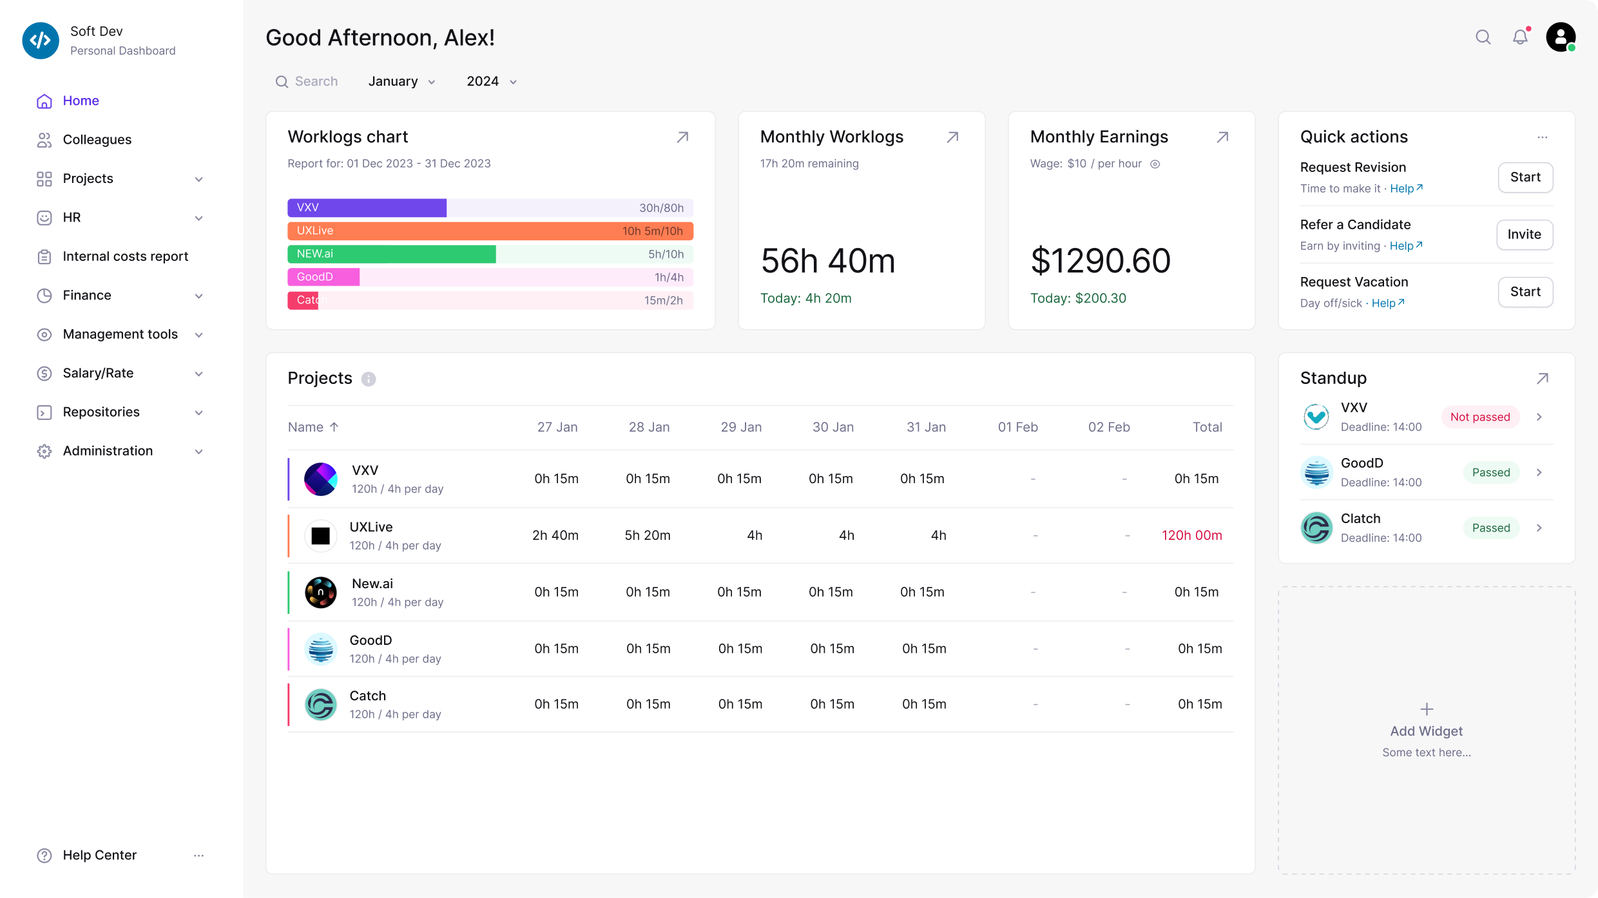Click Add Widget placeholder area

click(1426, 731)
